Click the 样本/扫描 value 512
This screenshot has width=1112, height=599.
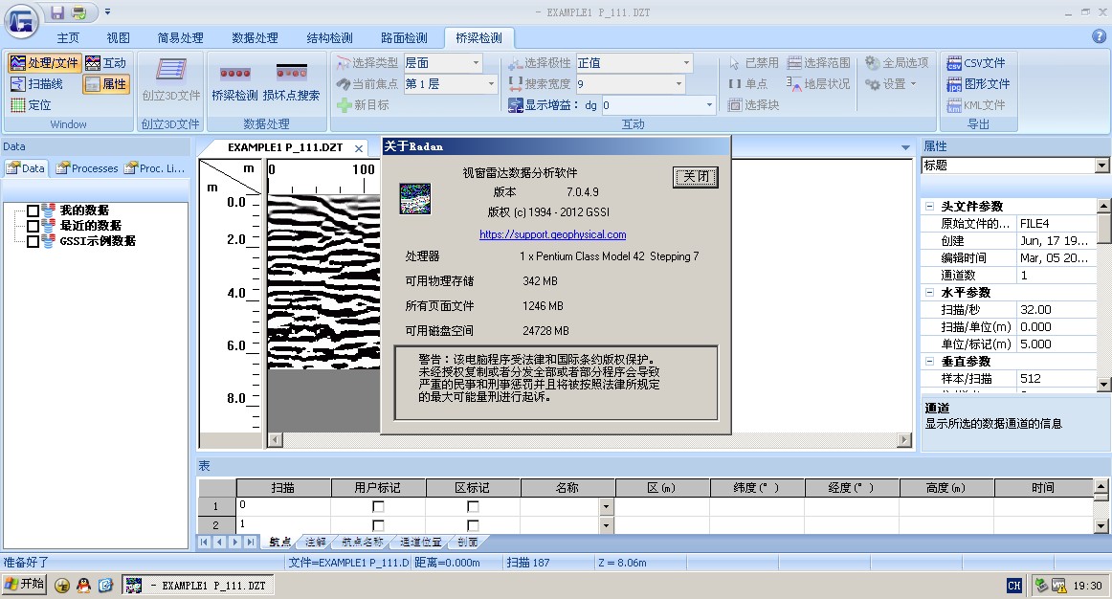tap(1056, 379)
